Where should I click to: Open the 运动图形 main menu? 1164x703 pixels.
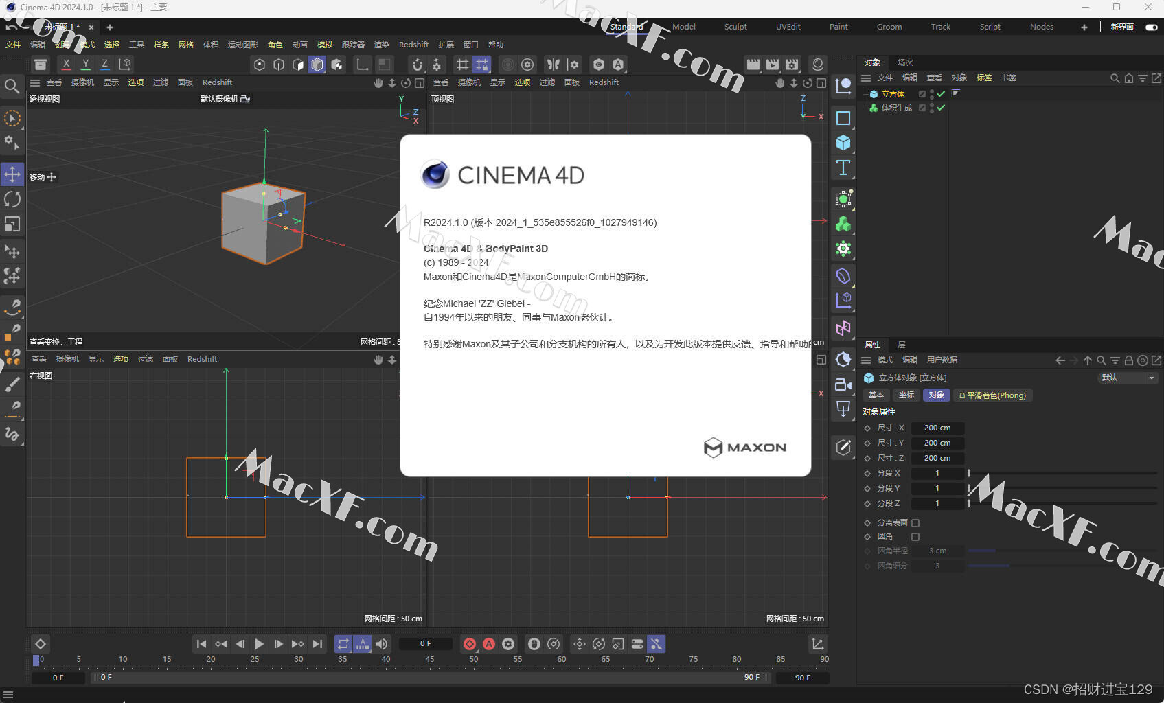[243, 45]
